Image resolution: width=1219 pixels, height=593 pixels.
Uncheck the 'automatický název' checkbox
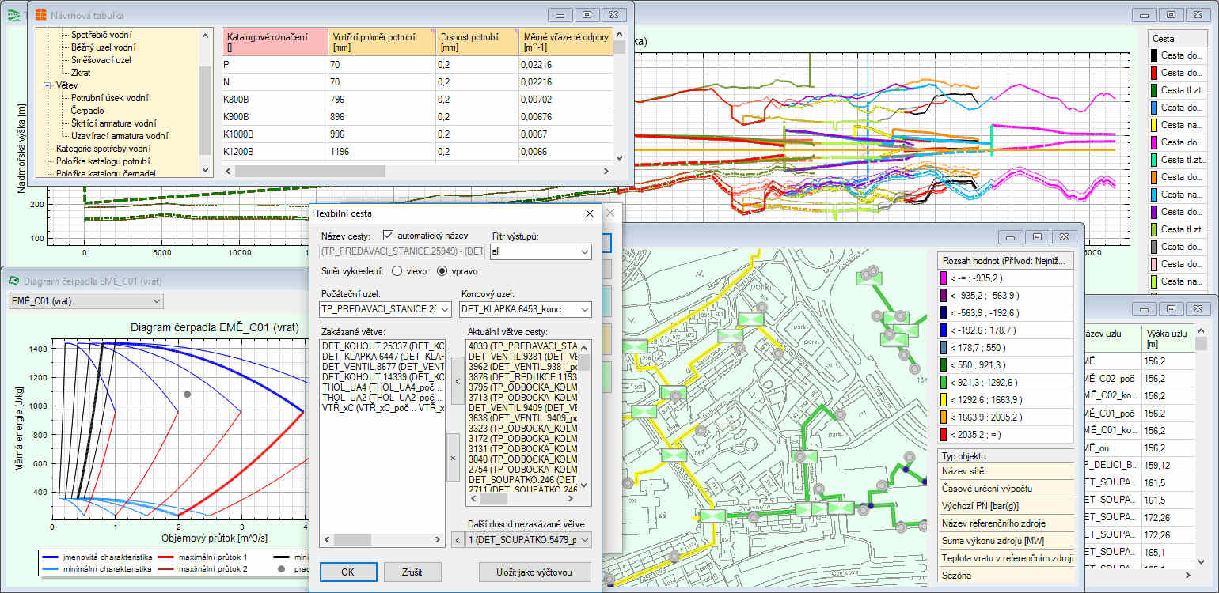point(388,235)
